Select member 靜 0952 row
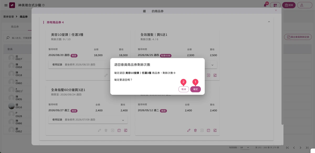Image resolution: width=315 pixels, height=153 pixels. [x=18, y=130]
